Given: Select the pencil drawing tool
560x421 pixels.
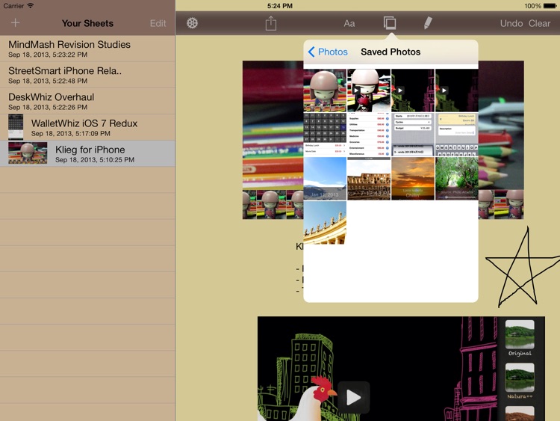Looking at the screenshot, I should point(428,23).
